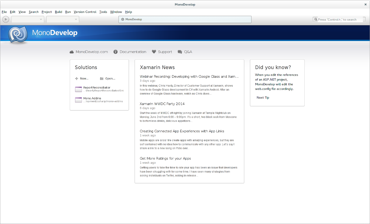Close the MonoDevelop window
370x224 pixels.
tap(366, 4)
